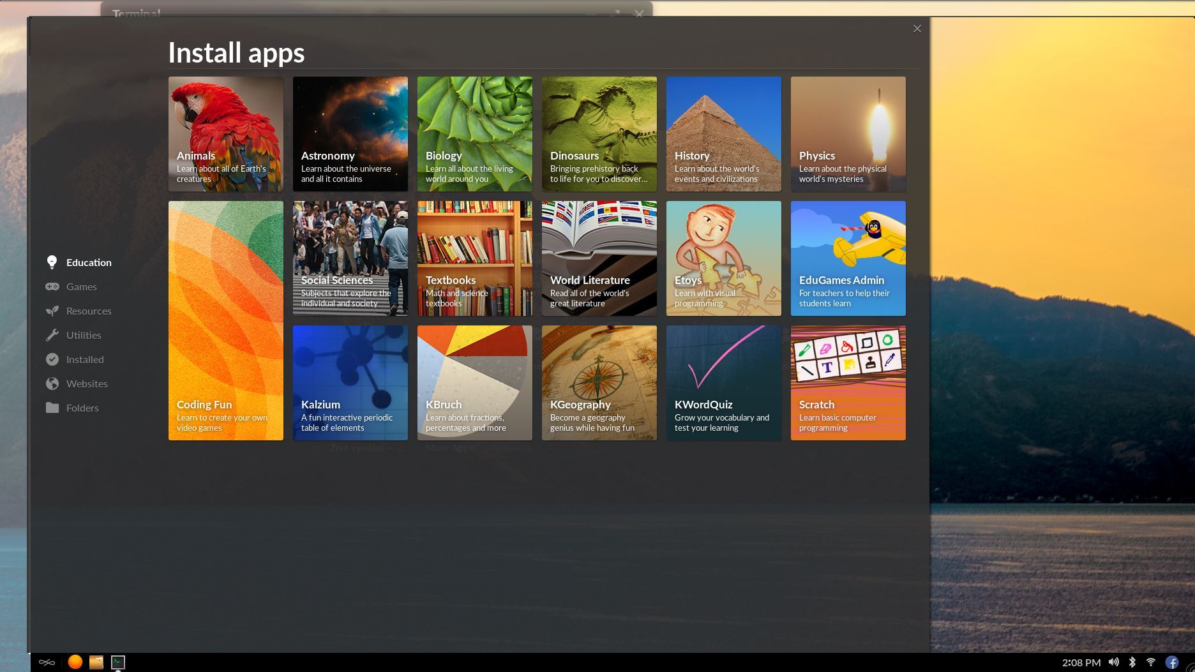Open the History app tile
Screen dimensions: 1195x672
click(724, 134)
